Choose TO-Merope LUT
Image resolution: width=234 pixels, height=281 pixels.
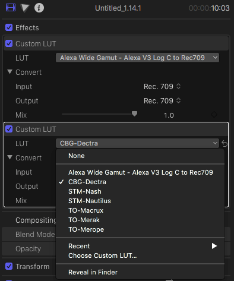tap(140, 229)
